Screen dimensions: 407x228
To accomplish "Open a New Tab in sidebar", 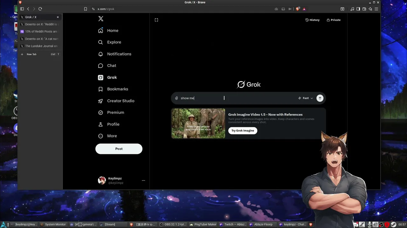I will (40, 54).
